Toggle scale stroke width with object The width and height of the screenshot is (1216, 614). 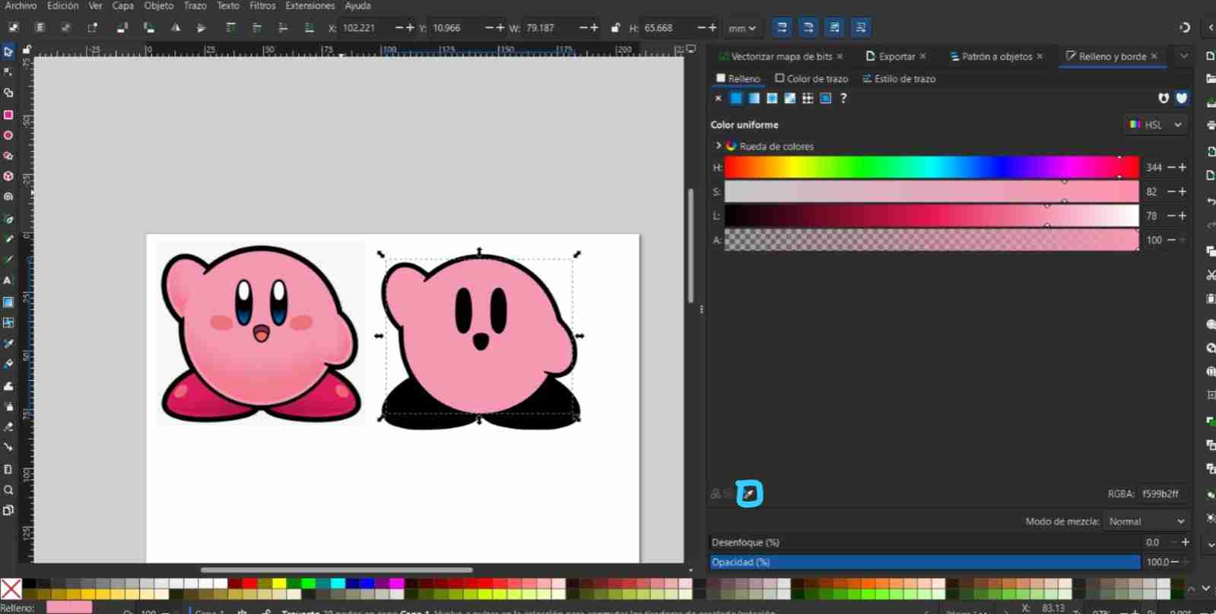point(782,28)
